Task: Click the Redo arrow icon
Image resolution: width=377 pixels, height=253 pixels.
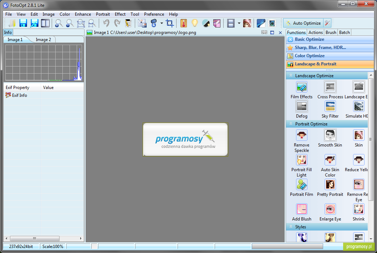Action: click(117, 23)
